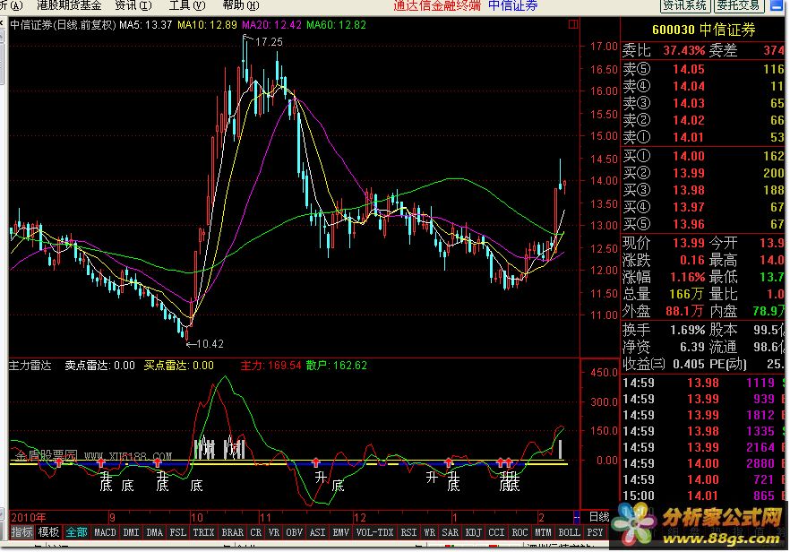This screenshot has height=552, width=790.
Task: Click the 现价 13.99 value
Action: 689,244
